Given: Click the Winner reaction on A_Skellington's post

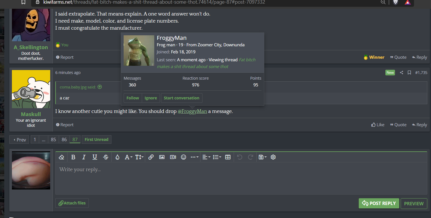Looking at the screenshot, I should tap(374, 57).
